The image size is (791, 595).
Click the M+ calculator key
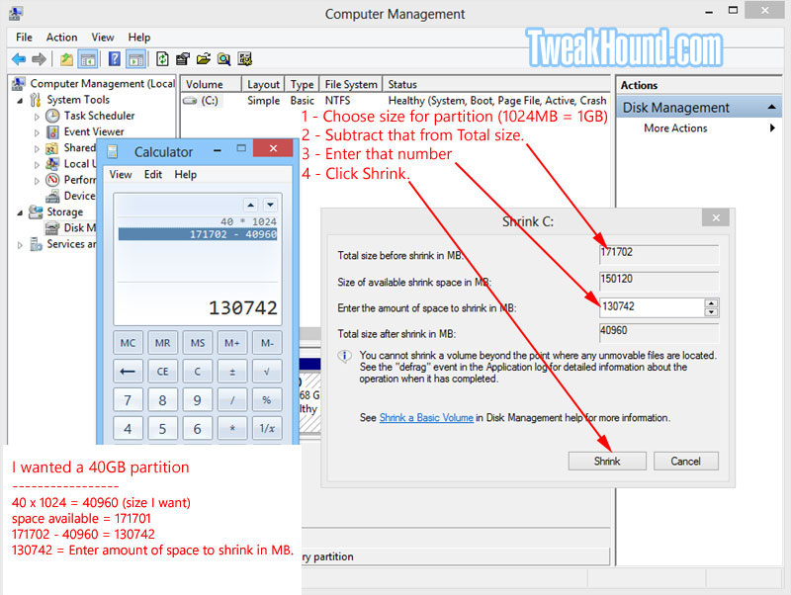232,343
